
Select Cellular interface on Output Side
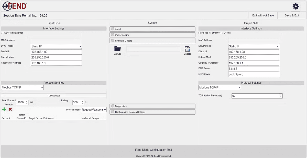(222, 33)
